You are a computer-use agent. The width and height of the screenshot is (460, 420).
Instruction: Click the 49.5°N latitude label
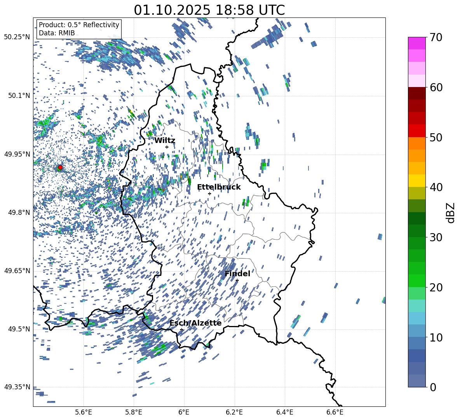19,329
